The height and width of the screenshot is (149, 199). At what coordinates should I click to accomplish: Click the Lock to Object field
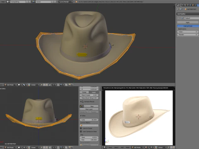(x=89, y=125)
